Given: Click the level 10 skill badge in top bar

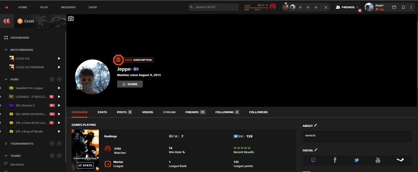Looking at the screenshot, I should pyautogui.click(x=272, y=7).
